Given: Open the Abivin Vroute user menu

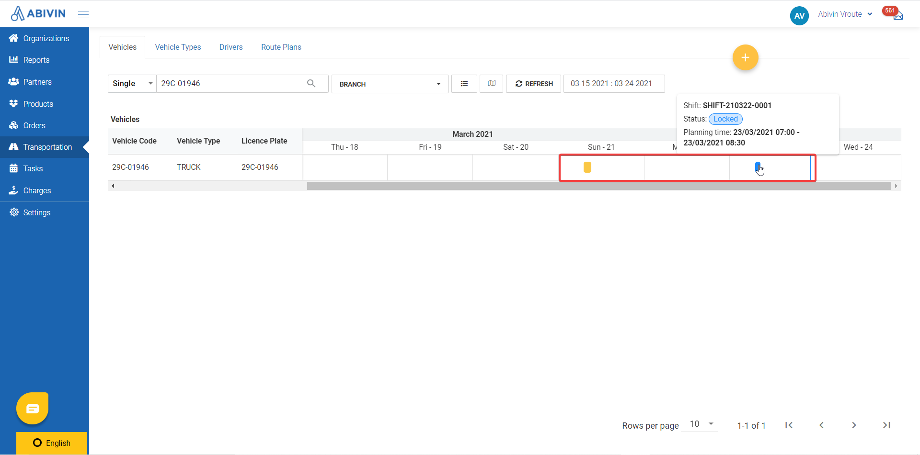Looking at the screenshot, I should [x=845, y=14].
